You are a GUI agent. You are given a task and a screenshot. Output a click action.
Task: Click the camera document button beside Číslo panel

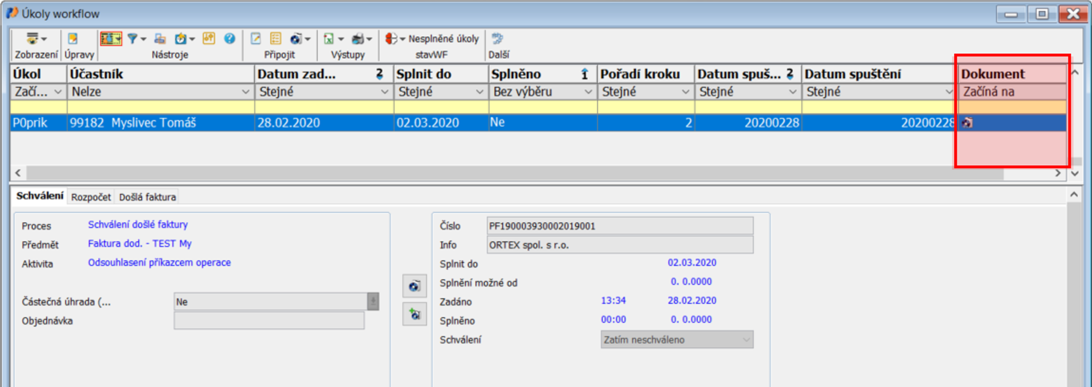414,286
